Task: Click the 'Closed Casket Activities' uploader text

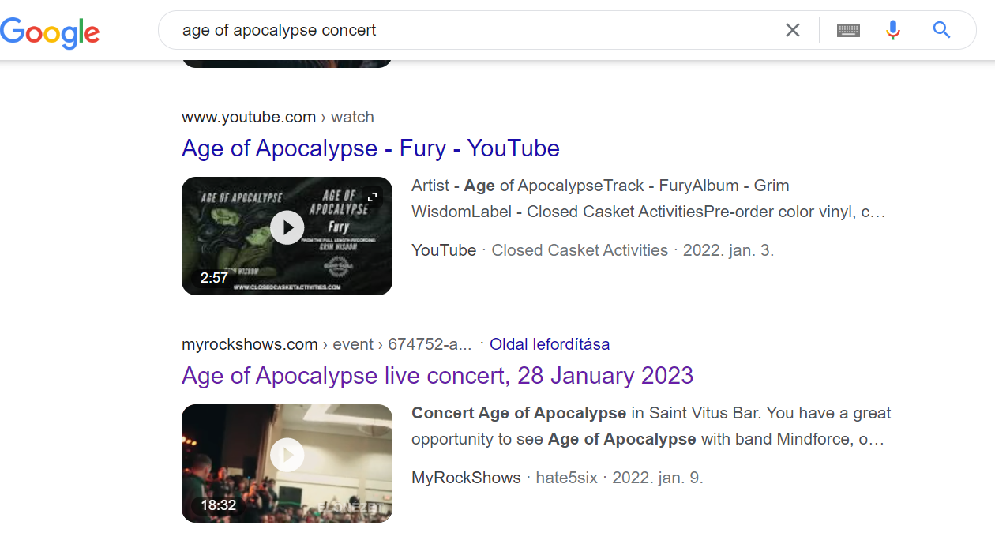Action: coord(580,250)
